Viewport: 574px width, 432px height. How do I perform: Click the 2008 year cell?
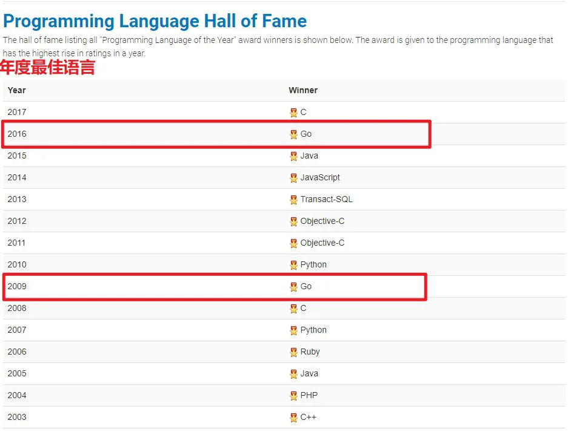point(17,308)
